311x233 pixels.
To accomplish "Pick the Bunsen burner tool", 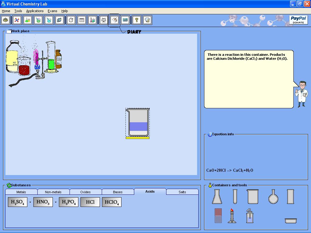I will click(x=232, y=216).
